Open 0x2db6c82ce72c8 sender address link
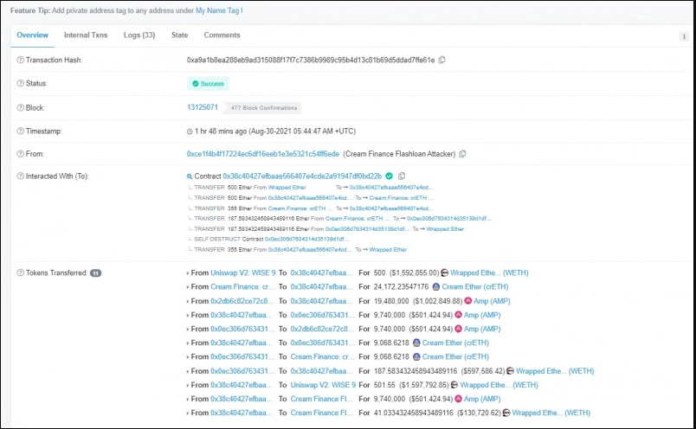 coord(242,301)
